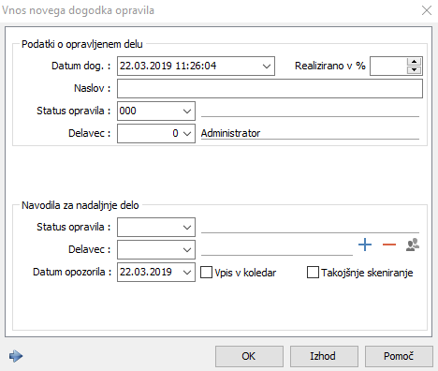The width and height of the screenshot is (438, 371).
Task: Click the Izhod button
Action: (x=324, y=356)
